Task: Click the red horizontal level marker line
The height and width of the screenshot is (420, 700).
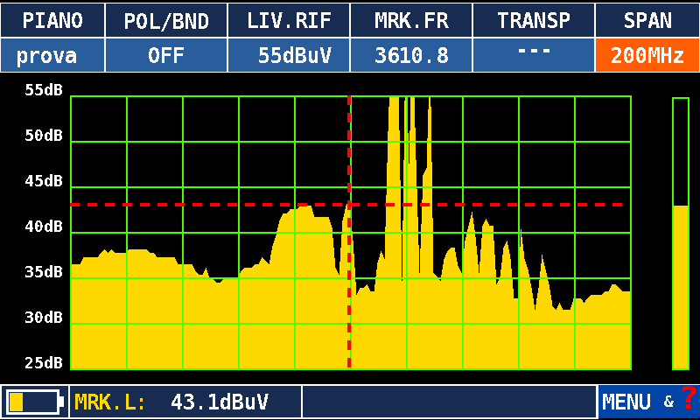Action: click(x=346, y=205)
